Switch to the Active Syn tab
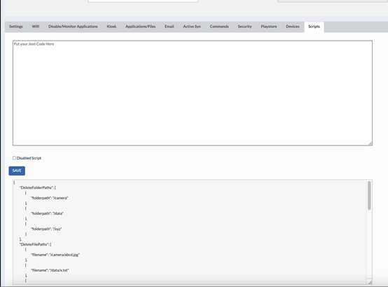This screenshot has width=388, height=287. [192, 27]
